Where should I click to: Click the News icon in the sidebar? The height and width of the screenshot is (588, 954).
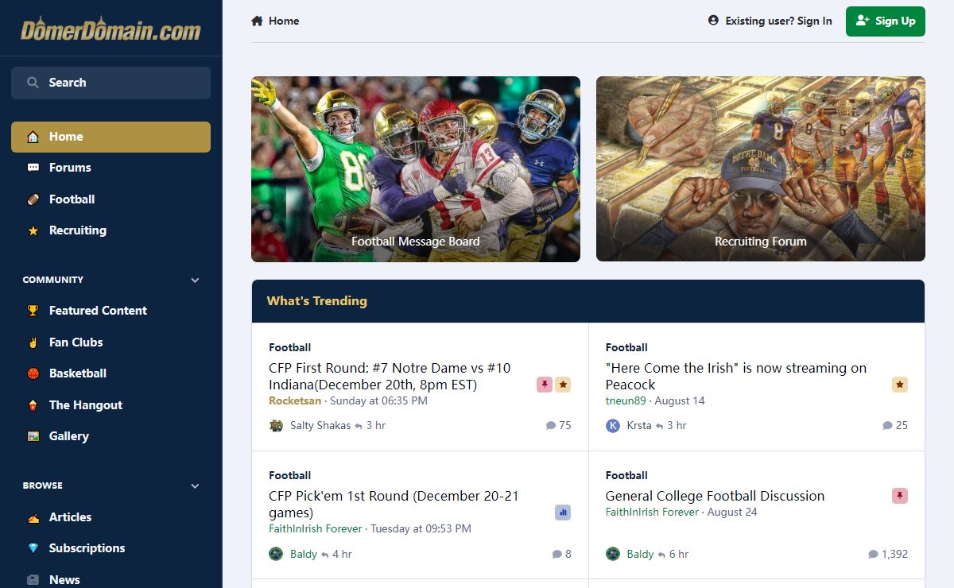pos(33,580)
